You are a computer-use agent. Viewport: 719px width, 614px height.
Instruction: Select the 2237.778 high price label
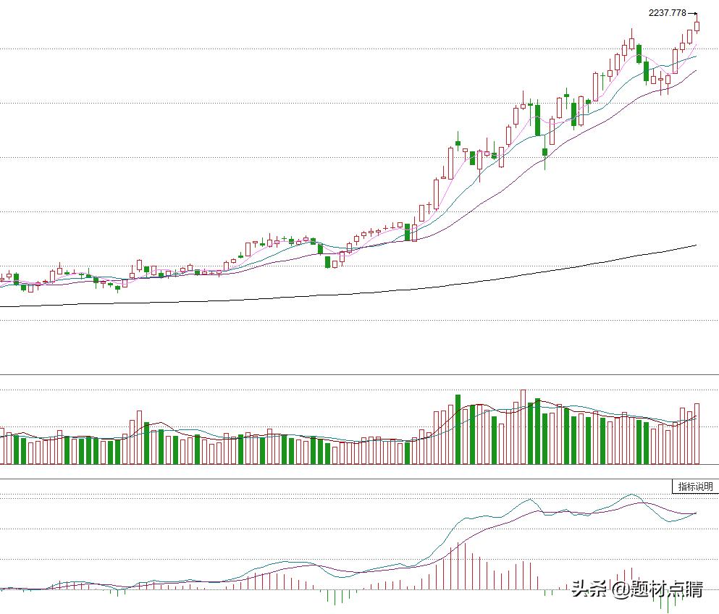pos(667,13)
